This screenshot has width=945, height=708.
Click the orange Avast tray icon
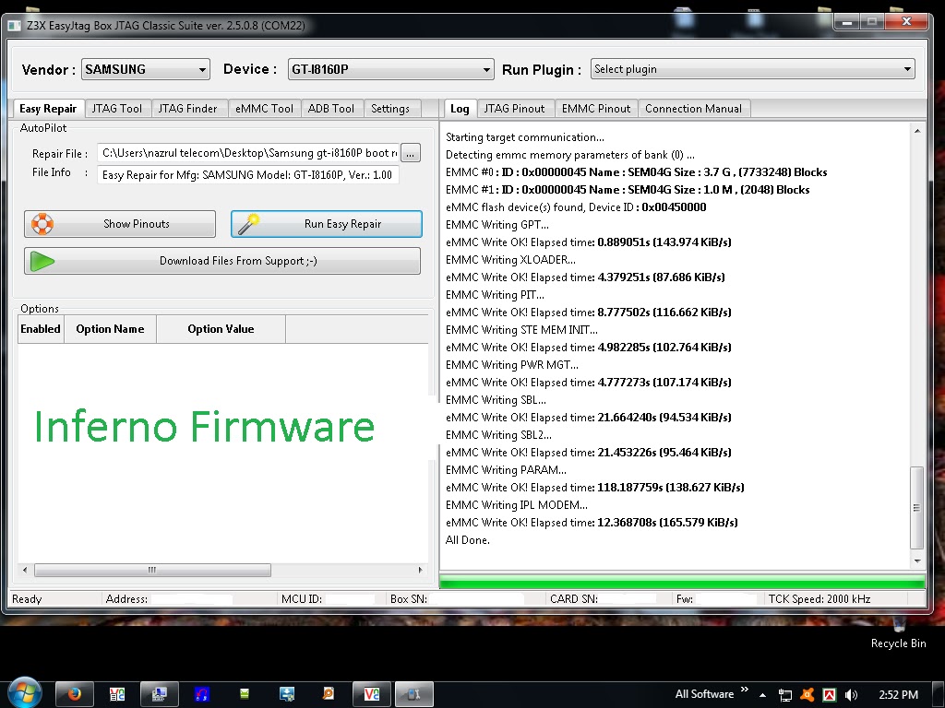tap(807, 695)
